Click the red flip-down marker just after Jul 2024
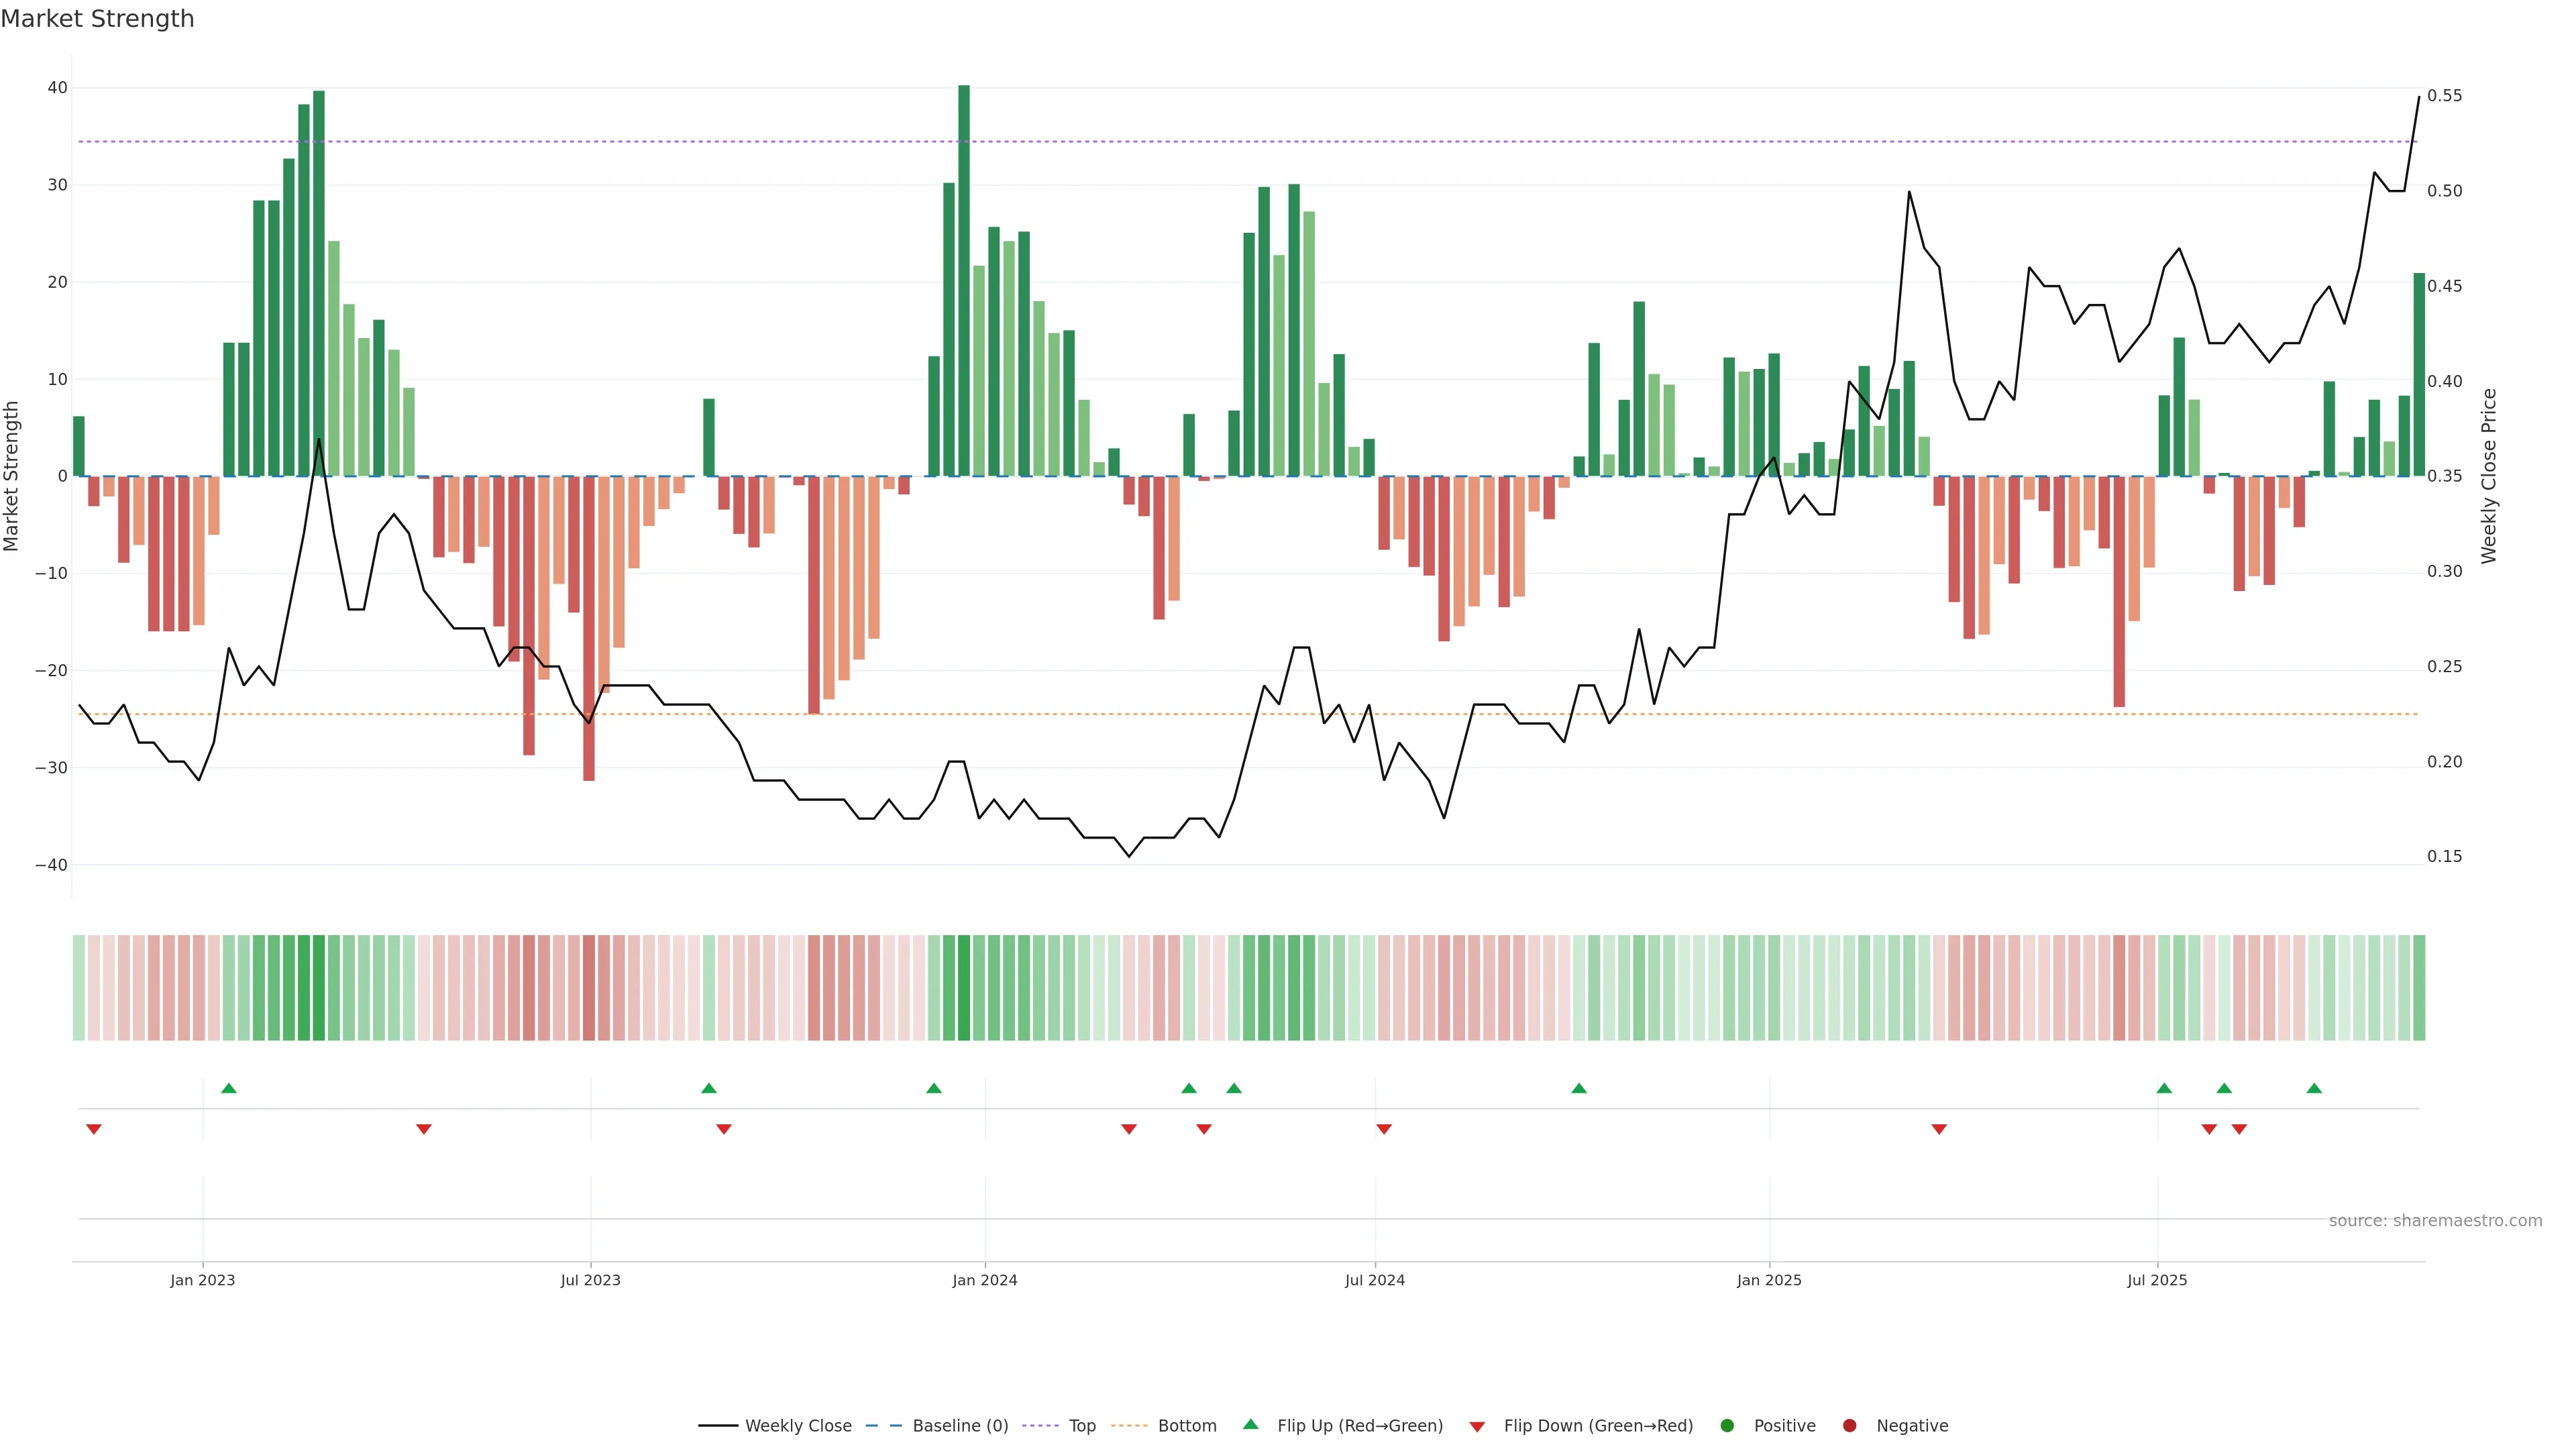 click(x=1384, y=1129)
